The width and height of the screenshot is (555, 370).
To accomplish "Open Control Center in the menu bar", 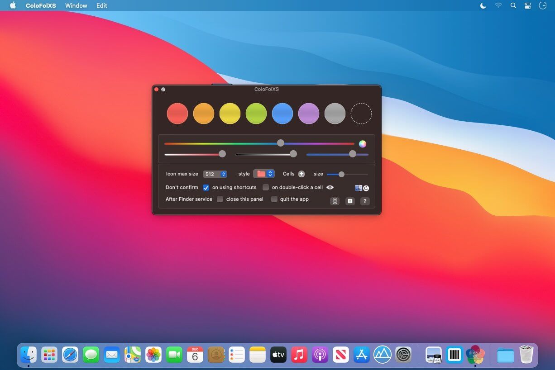I will (528, 5).
